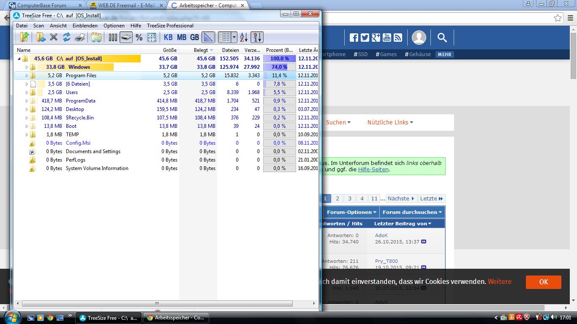Click the 74,0 % bar for Windows
This screenshot has height=324, width=577.
pos(280,67)
